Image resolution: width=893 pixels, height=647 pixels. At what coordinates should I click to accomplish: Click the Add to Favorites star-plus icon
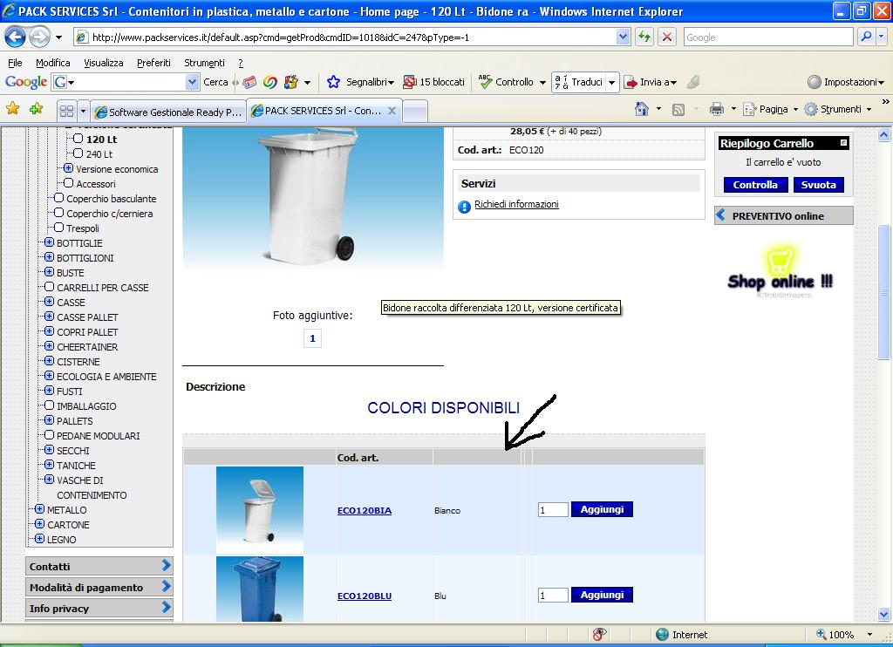point(37,108)
